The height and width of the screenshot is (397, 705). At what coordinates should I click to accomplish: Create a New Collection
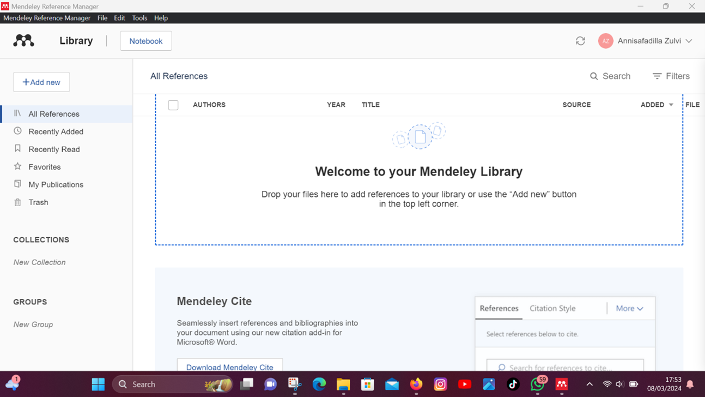[x=39, y=262]
